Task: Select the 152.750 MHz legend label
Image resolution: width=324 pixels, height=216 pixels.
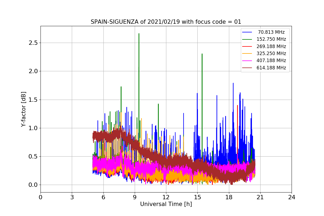Action: [271, 39]
